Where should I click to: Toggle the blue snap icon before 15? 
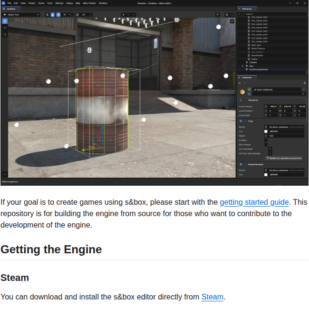click(58, 15)
